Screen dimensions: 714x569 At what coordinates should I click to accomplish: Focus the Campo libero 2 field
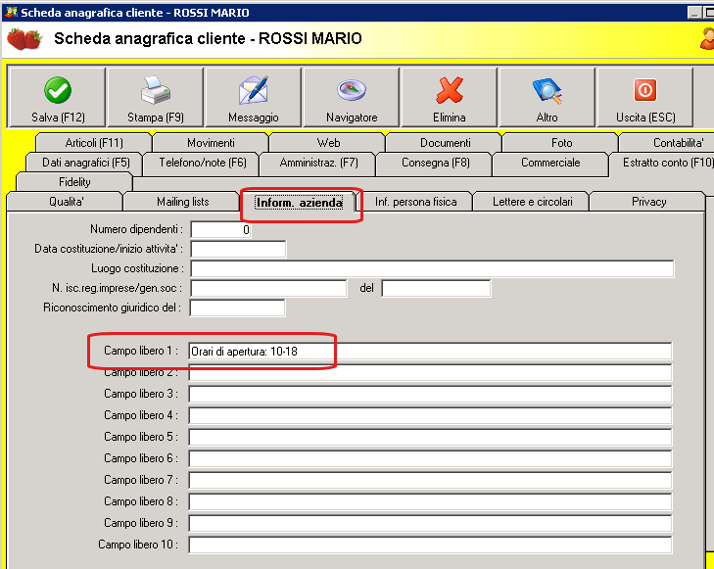pyautogui.click(x=430, y=373)
